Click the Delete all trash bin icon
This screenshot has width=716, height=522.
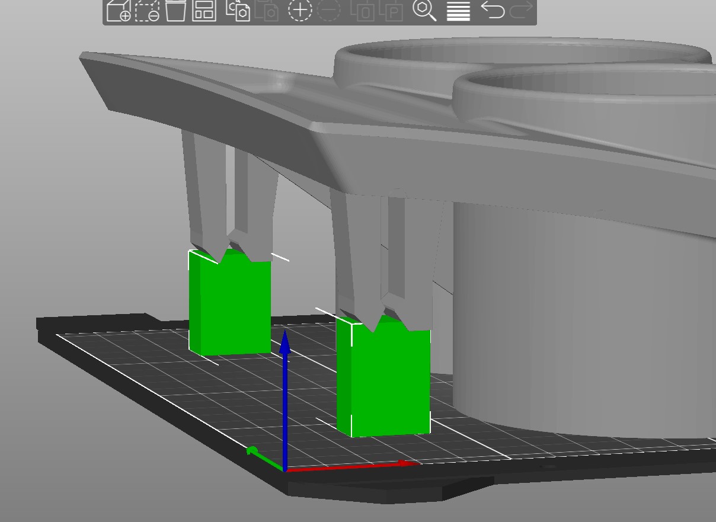pyautogui.click(x=176, y=10)
